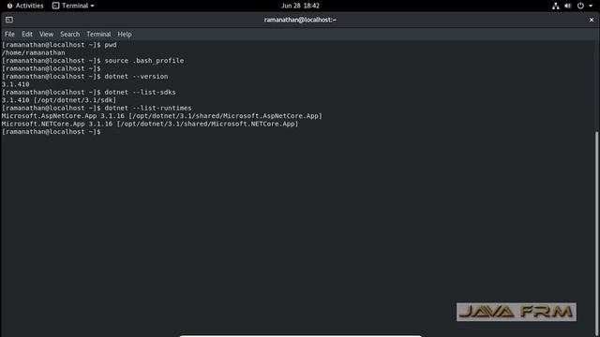The width and height of the screenshot is (600, 337).
Task: Click the volume speaker icon
Action: (x=568, y=6)
